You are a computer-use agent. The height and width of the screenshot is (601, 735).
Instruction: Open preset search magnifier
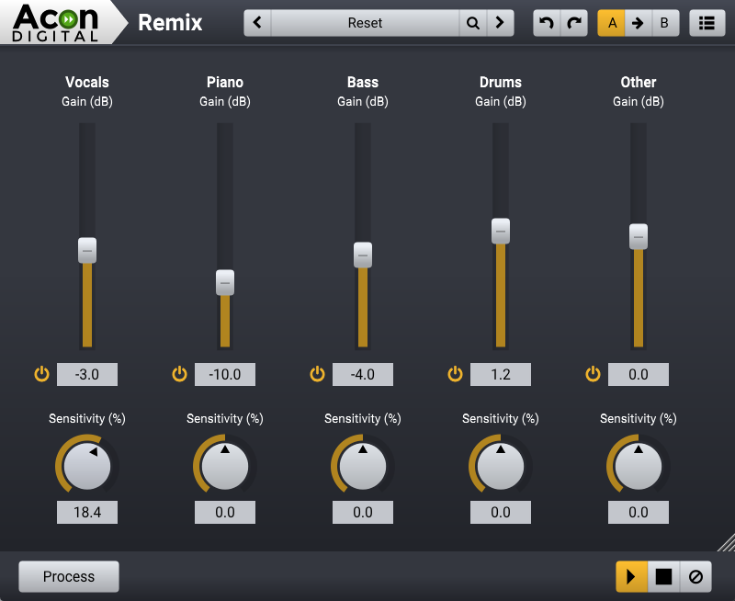pos(473,22)
